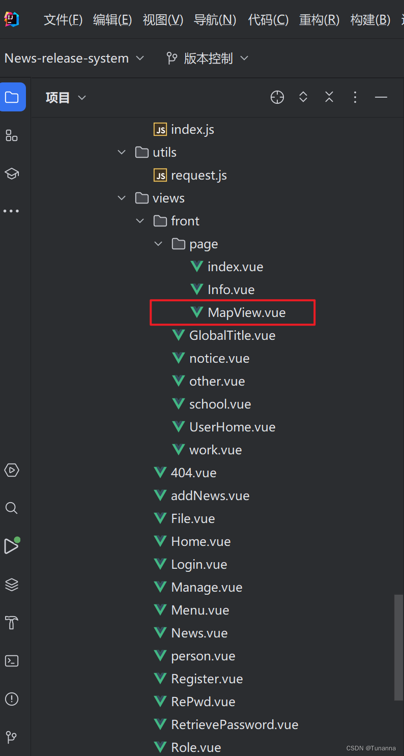This screenshot has width=404, height=756.
Task: Click the IntelliJ IDEA logo icon
Action: pos(12,19)
